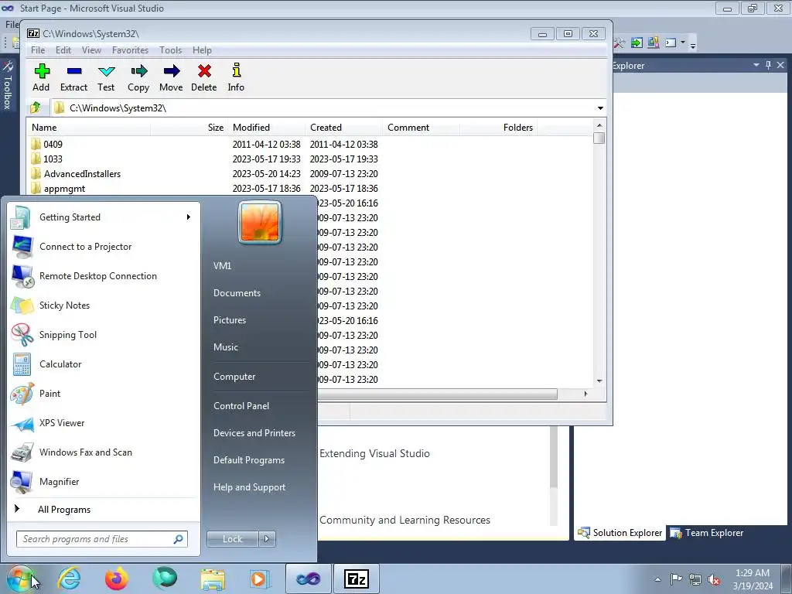
Task: Click the Test toolbar icon in 7-Zip
Action: (106, 78)
